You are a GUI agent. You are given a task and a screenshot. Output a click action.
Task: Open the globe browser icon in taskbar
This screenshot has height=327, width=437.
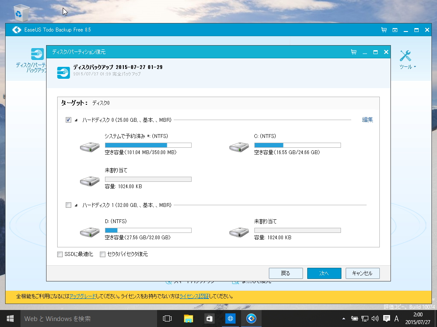pyautogui.click(x=230, y=318)
